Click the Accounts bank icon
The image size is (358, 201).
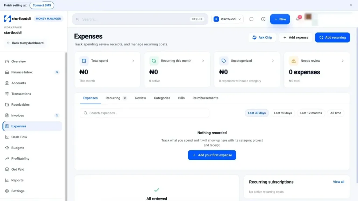(7, 83)
